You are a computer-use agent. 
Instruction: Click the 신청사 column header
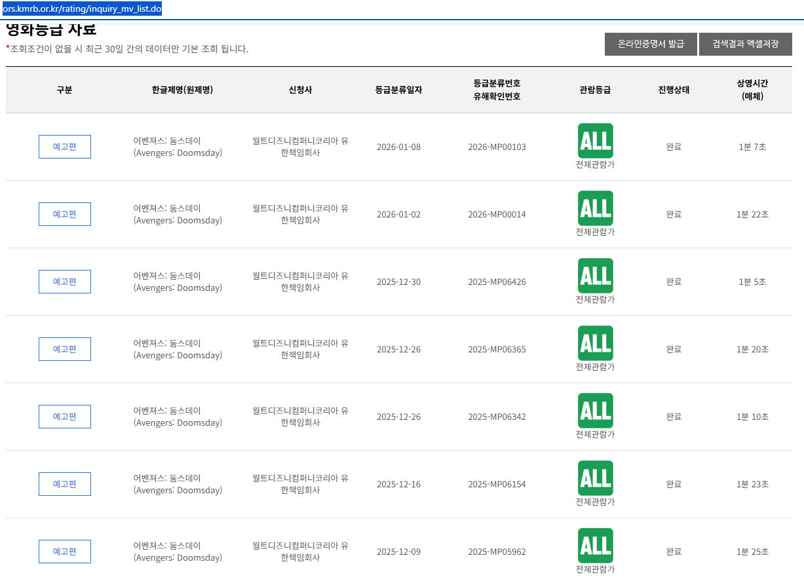(300, 90)
